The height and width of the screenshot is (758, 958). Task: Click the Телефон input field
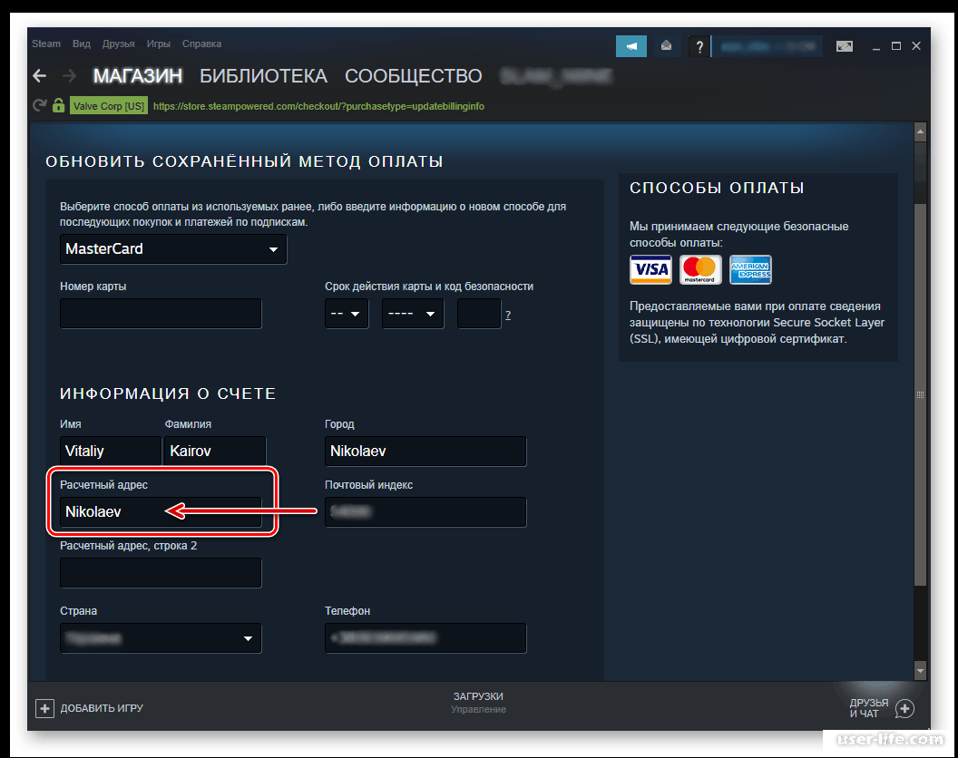point(425,638)
